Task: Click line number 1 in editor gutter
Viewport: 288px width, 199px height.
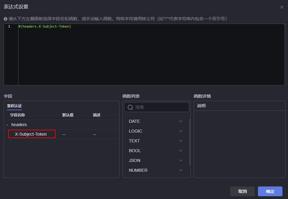Action: coord(9,27)
